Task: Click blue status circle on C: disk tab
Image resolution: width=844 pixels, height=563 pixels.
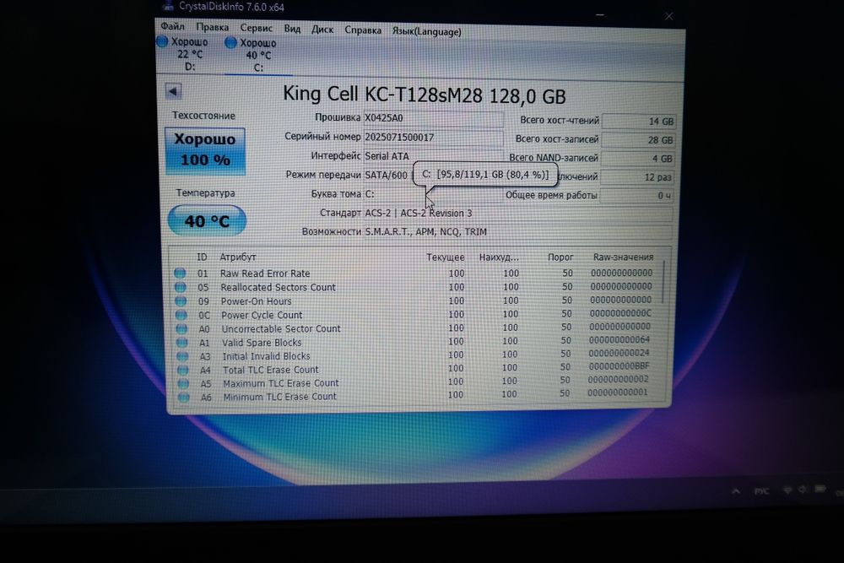Action: pos(230,42)
